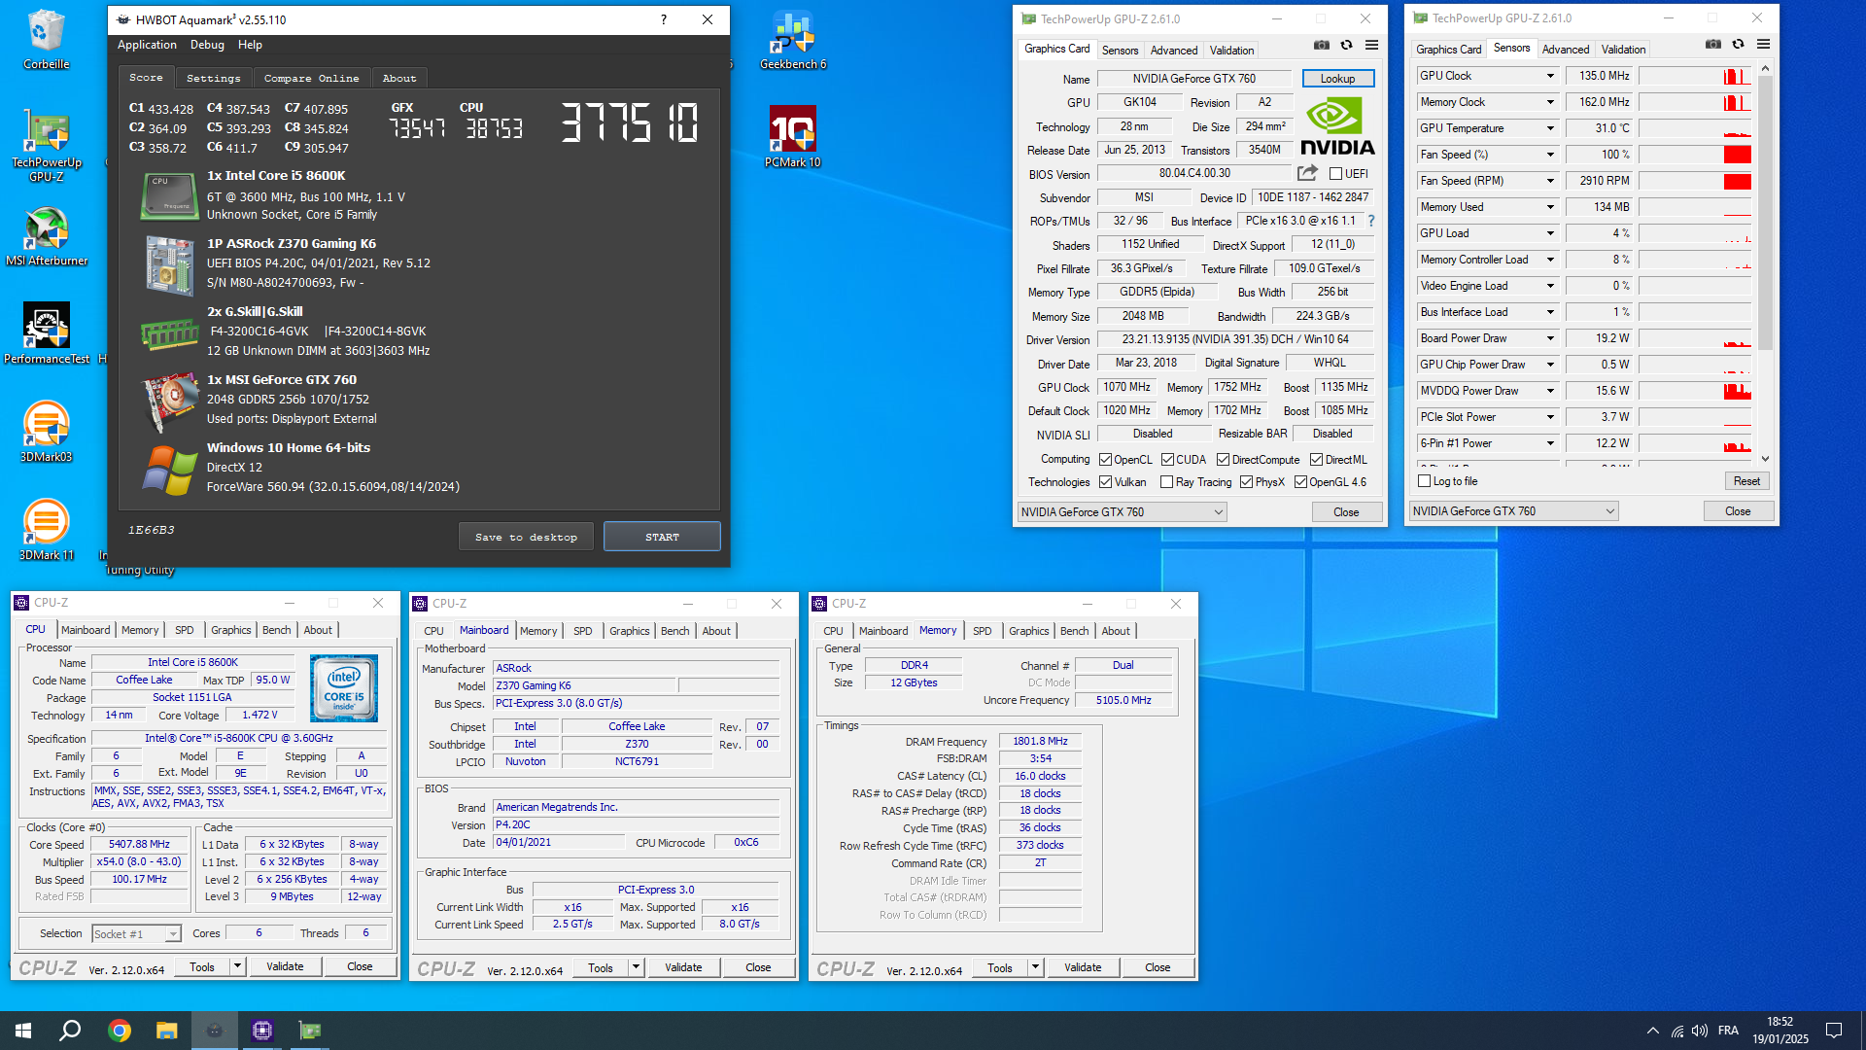The image size is (1866, 1050).
Task: Expand the GPU Temperature sensor dropdown
Action: [1550, 128]
